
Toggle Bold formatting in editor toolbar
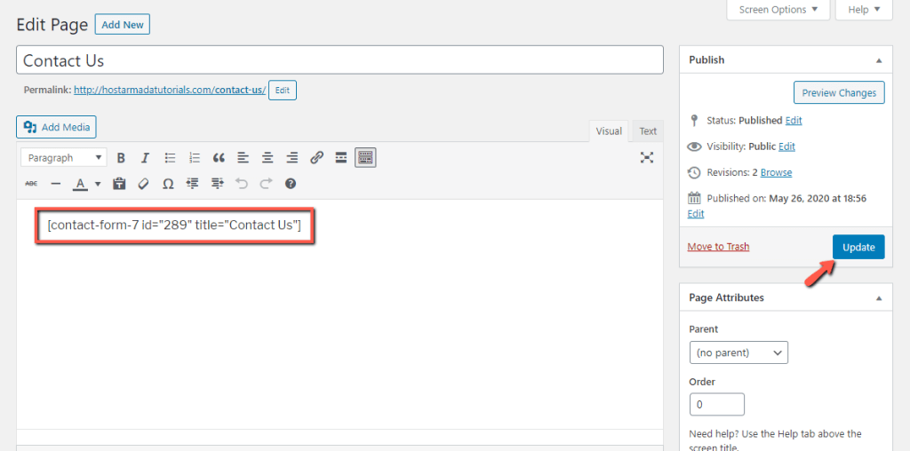point(121,158)
